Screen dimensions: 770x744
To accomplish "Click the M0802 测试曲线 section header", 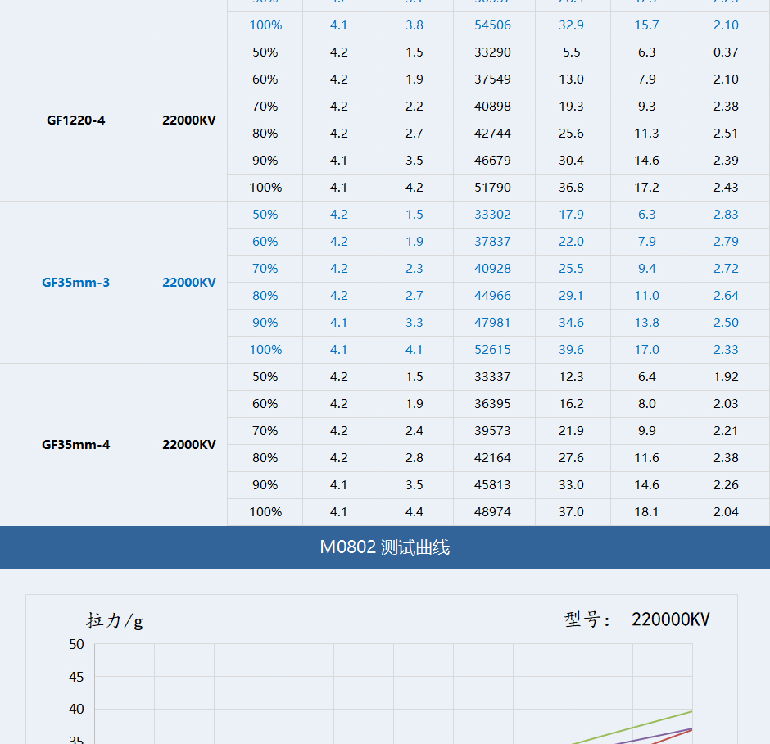I will pyautogui.click(x=384, y=547).
